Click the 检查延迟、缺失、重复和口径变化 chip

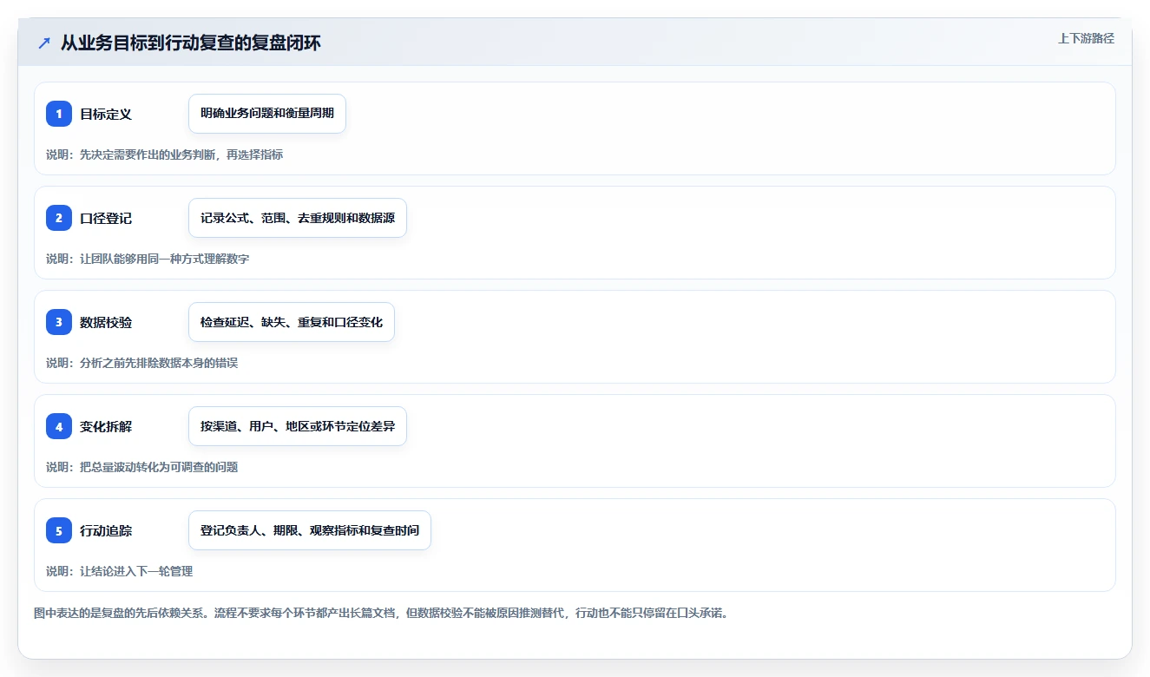292,322
